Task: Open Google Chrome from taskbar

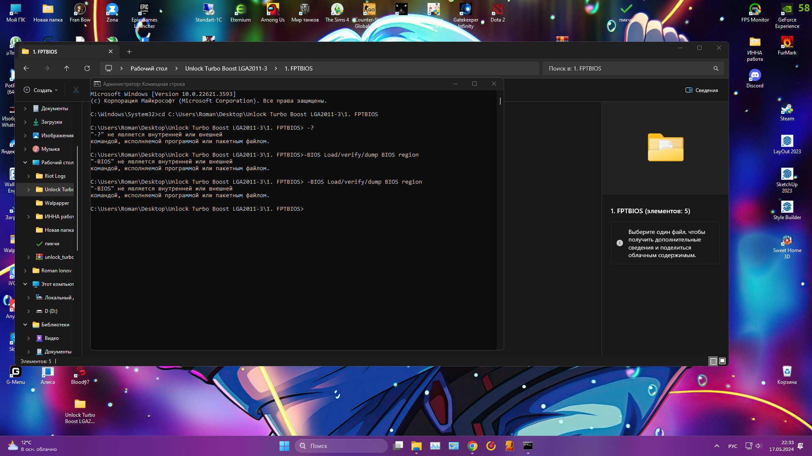Action: 472,446
